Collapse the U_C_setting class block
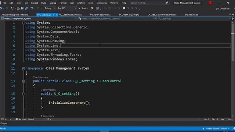 tap(23, 81)
